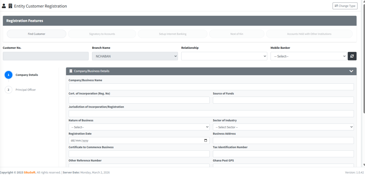Open Setup Internet Banking feature
365x175 pixels.
(x=173, y=34)
